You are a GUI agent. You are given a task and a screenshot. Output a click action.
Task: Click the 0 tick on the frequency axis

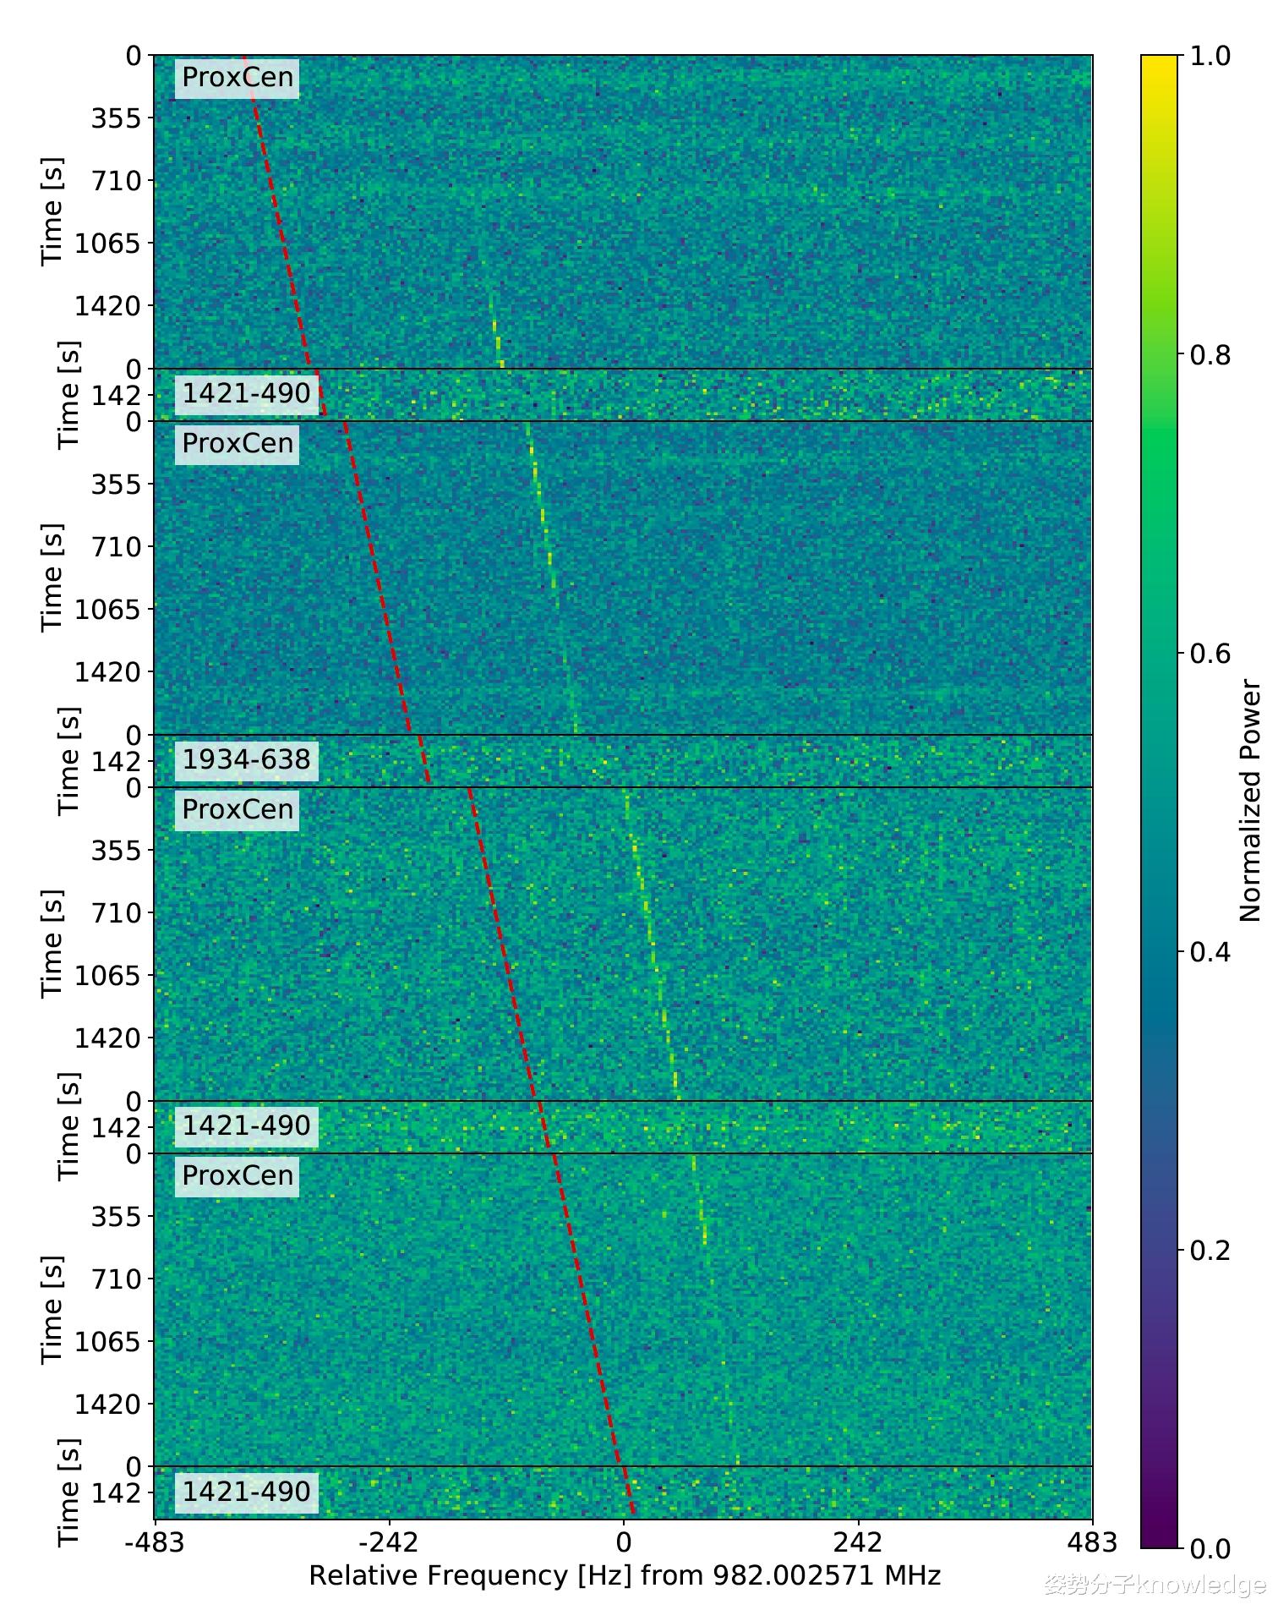point(624,1542)
